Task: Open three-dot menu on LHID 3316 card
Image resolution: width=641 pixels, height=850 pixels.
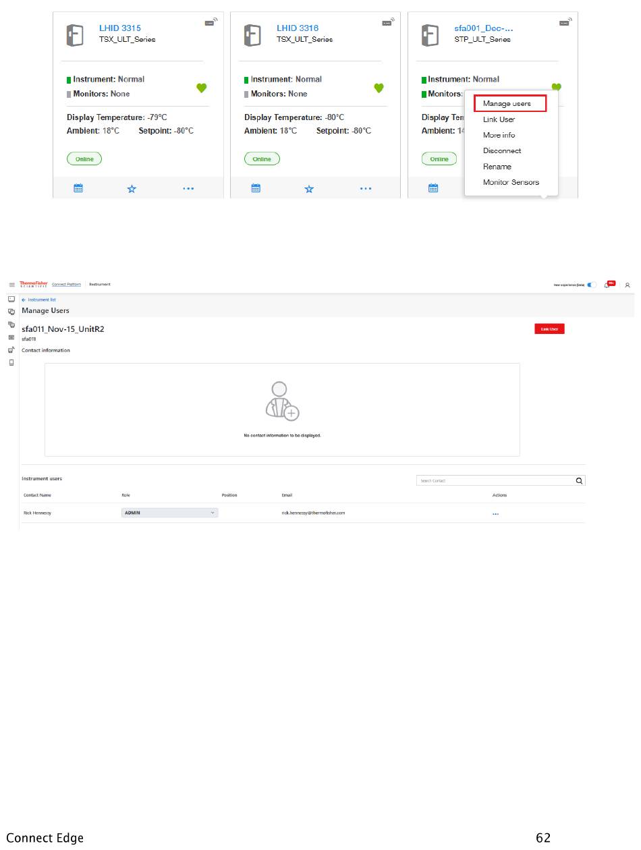Action: tap(366, 189)
